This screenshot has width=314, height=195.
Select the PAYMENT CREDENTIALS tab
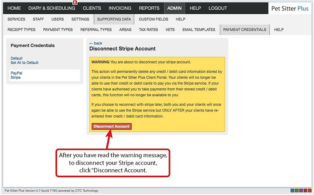[x=245, y=30]
